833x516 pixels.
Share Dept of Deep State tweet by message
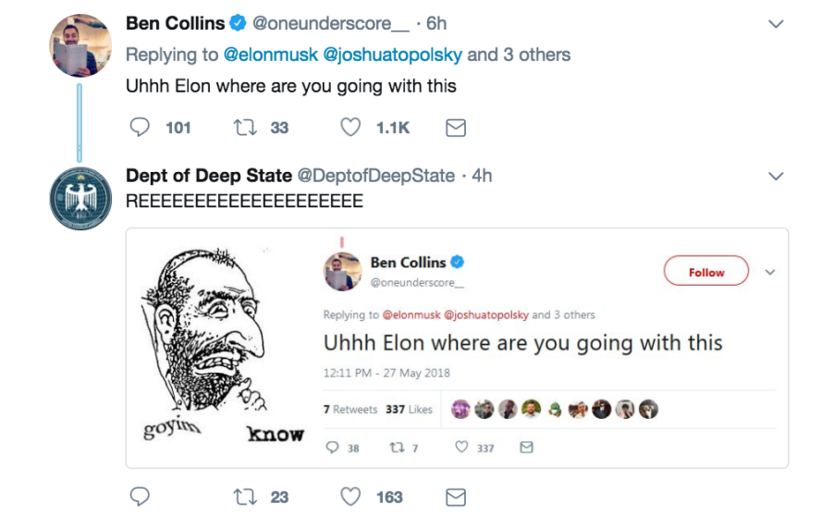point(456,497)
